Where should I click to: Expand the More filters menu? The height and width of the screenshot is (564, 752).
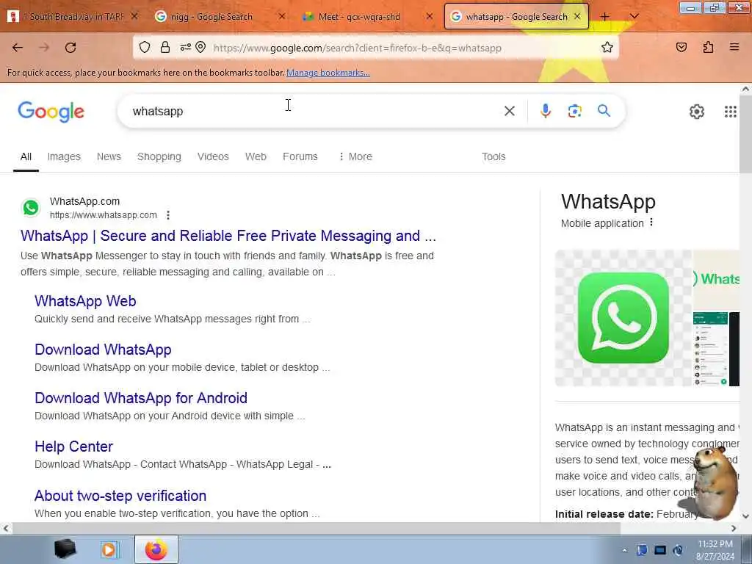[x=355, y=157]
